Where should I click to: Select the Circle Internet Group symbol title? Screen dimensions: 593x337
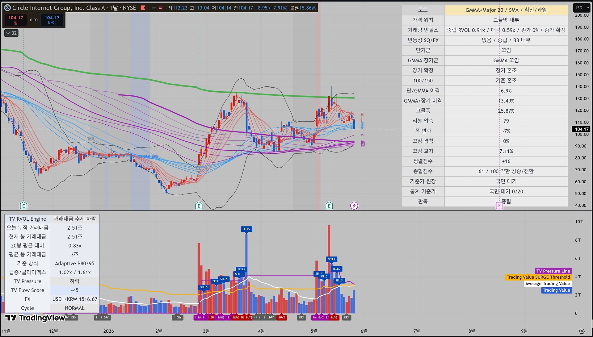[59, 8]
